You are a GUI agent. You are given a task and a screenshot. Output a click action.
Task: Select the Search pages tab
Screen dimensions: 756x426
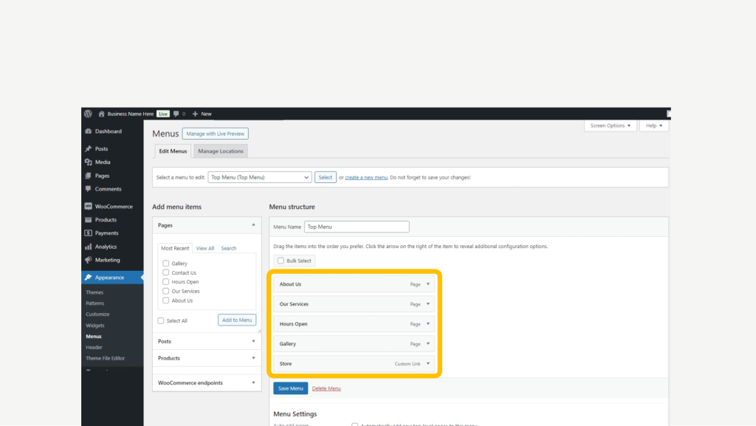[229, 248]
